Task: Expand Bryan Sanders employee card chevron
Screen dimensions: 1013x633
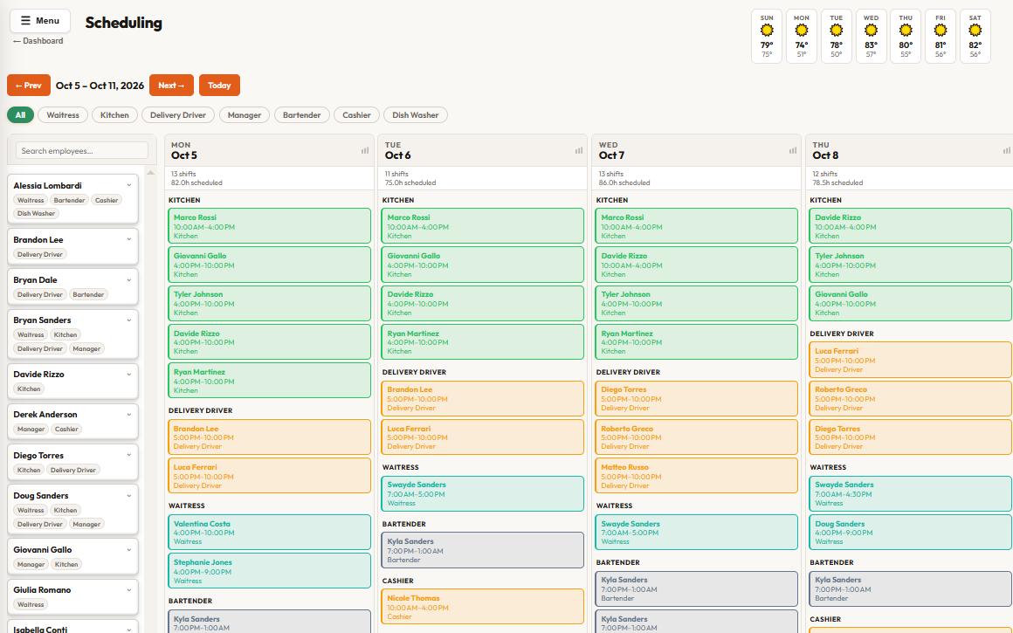Action: click(x=128, y=320)
